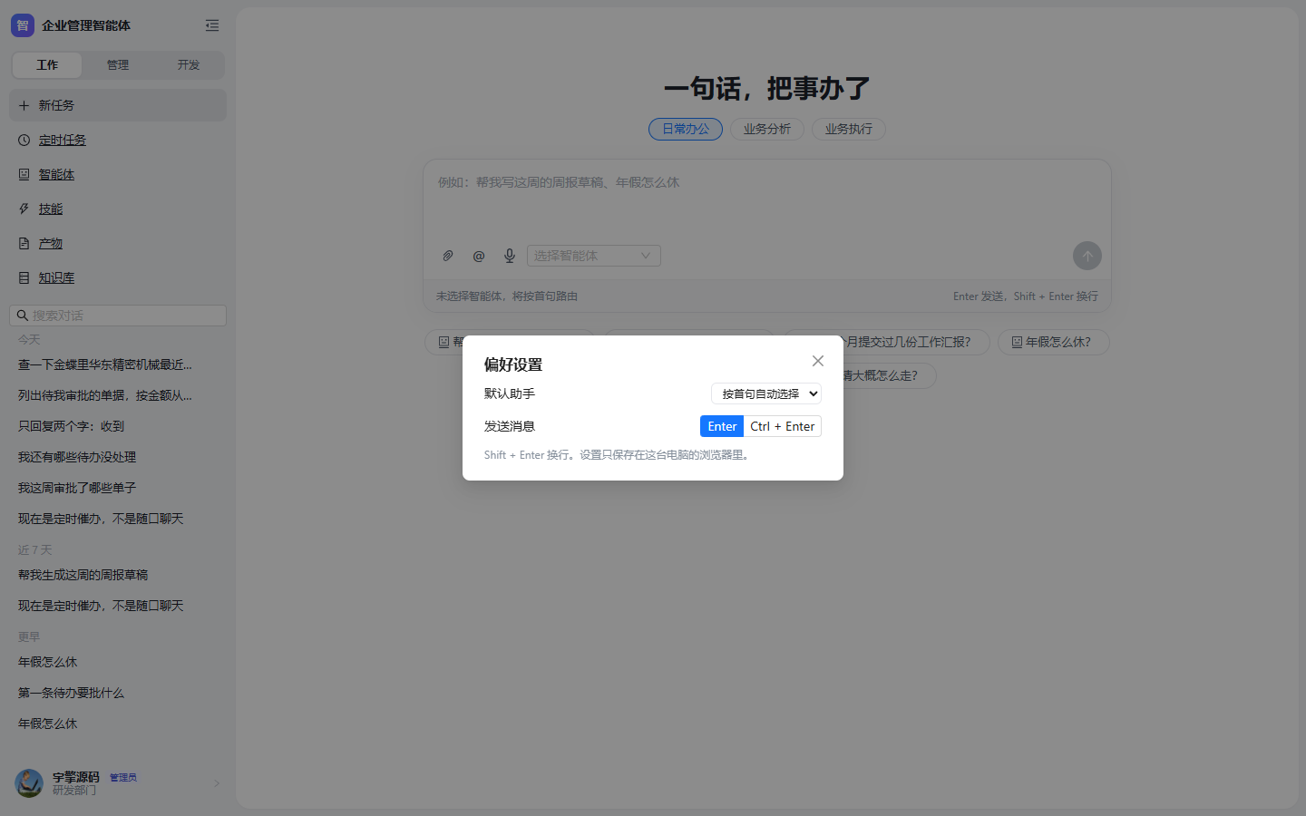The height and width of the screenshot is (816, 1306).
Task: Expand the 选择智能体 dropdown
Action: click(x=594, y=256)
